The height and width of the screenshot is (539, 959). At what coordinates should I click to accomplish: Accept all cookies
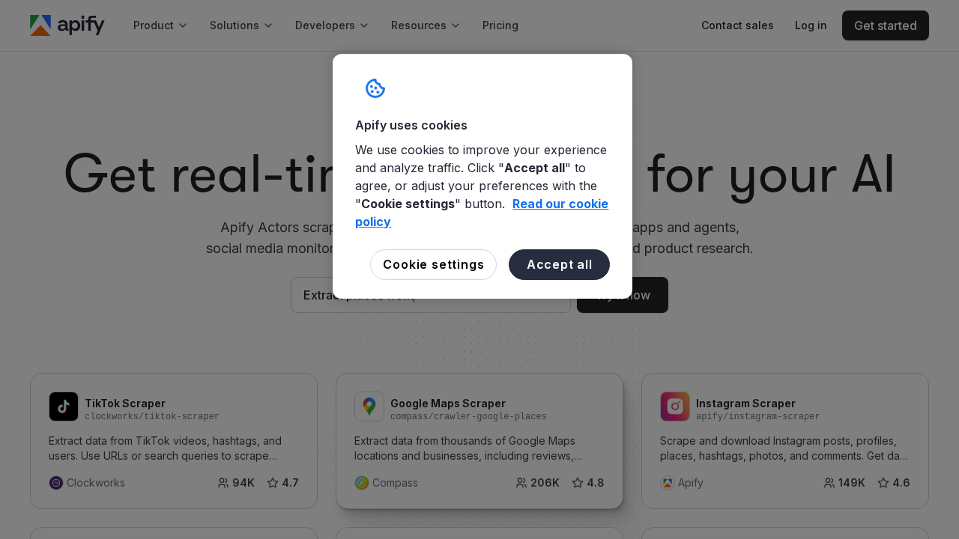tap(559, 264)
